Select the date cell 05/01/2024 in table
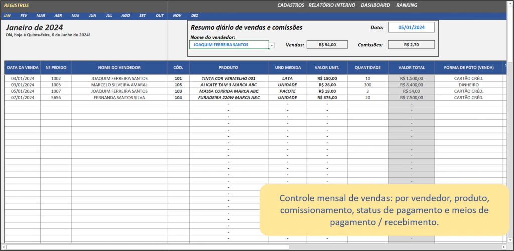The height and width of the screenshot is (251, 514). (x=22, y=91)
